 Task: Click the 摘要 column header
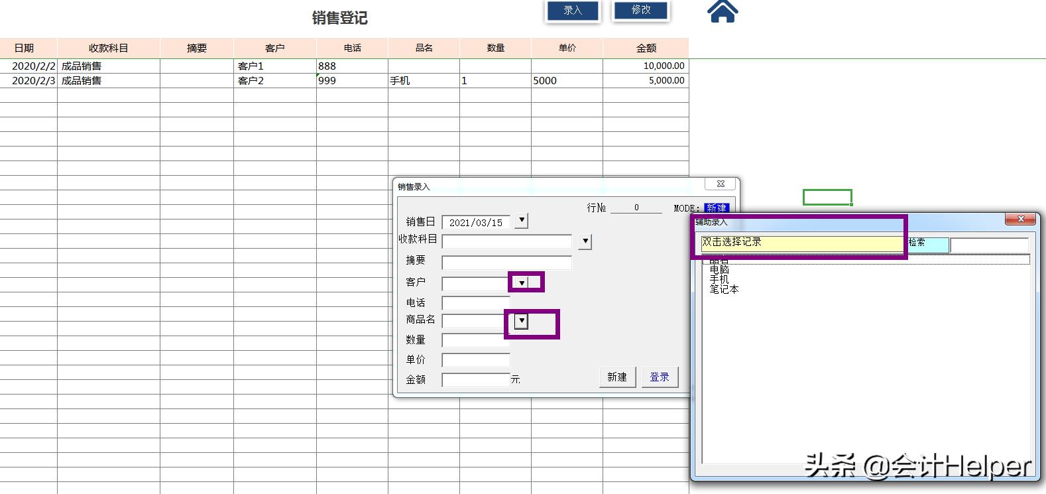(197, 48)
